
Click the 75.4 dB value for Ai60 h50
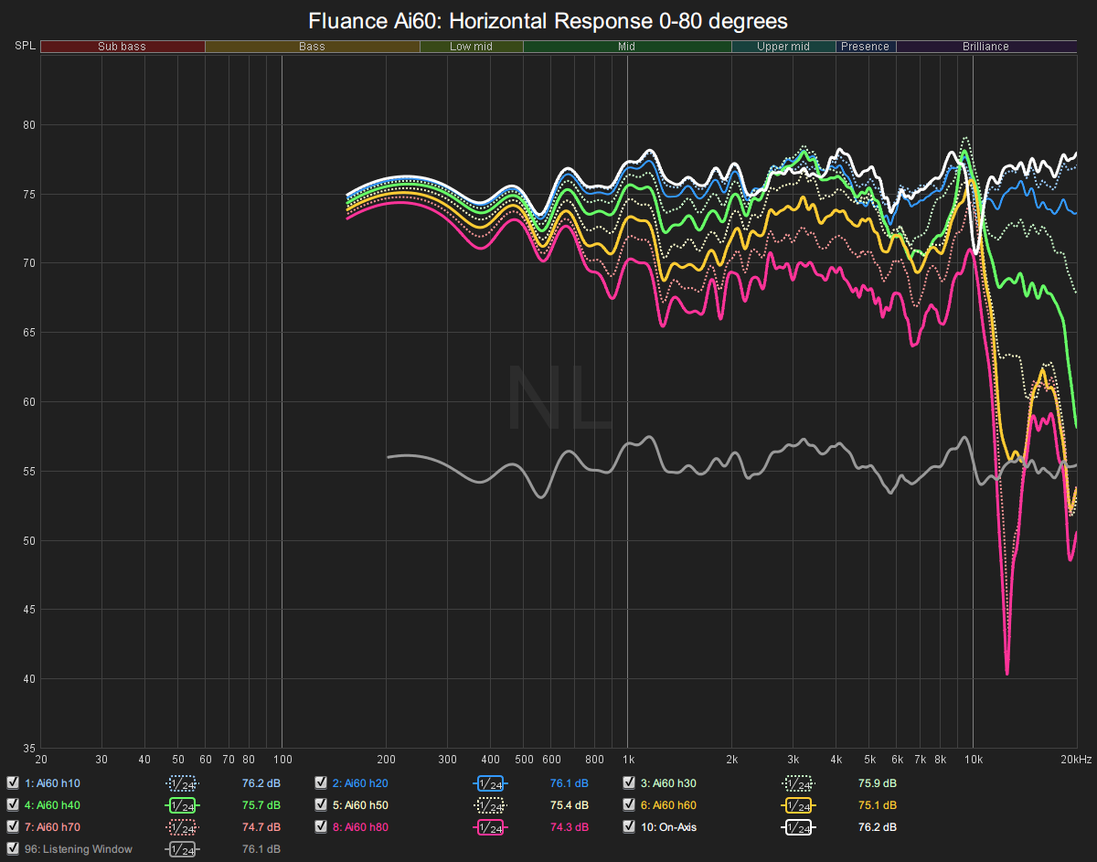(x=570, y=805)
